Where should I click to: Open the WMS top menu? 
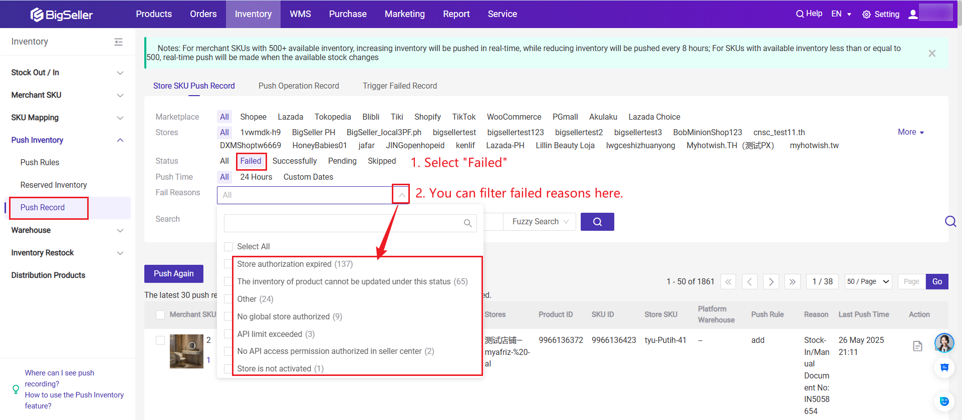tap(300, 14)
